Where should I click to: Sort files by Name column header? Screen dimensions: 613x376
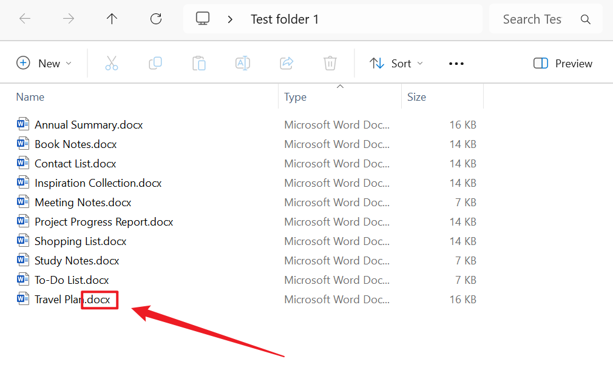click(x=30, y=97)
